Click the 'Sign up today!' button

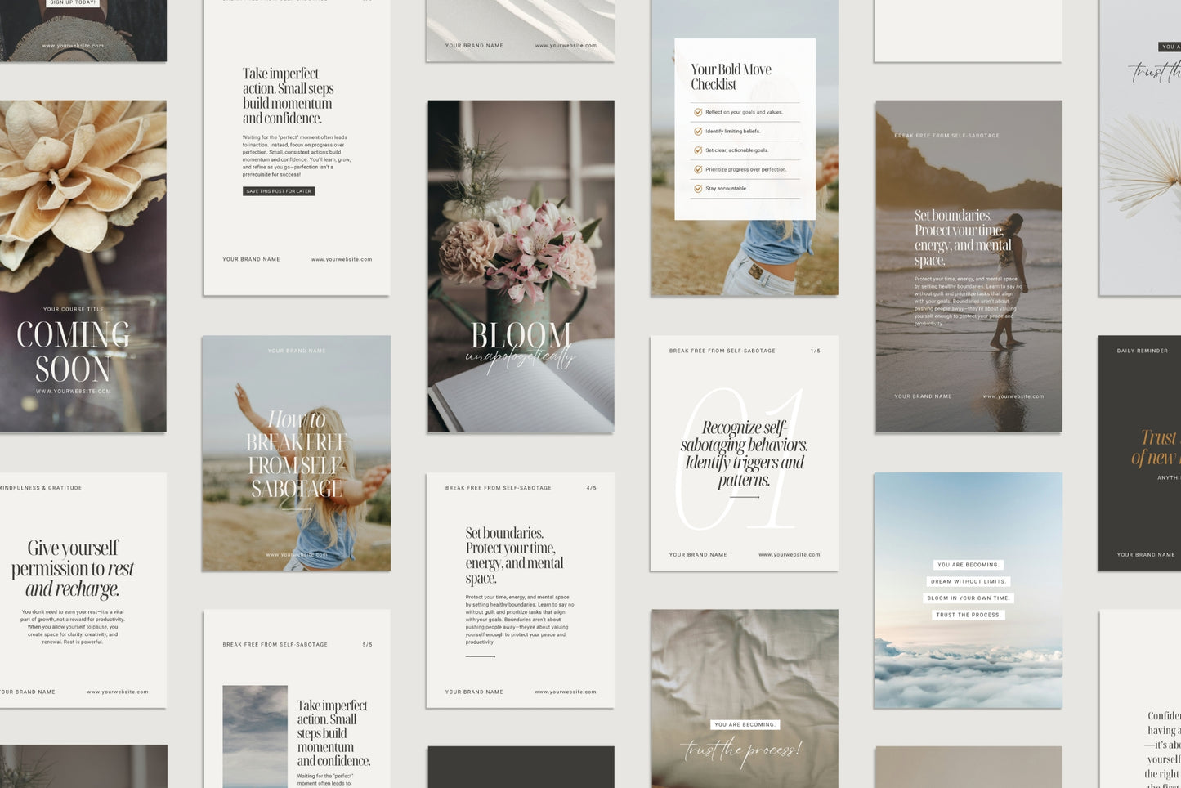(74, 3)
